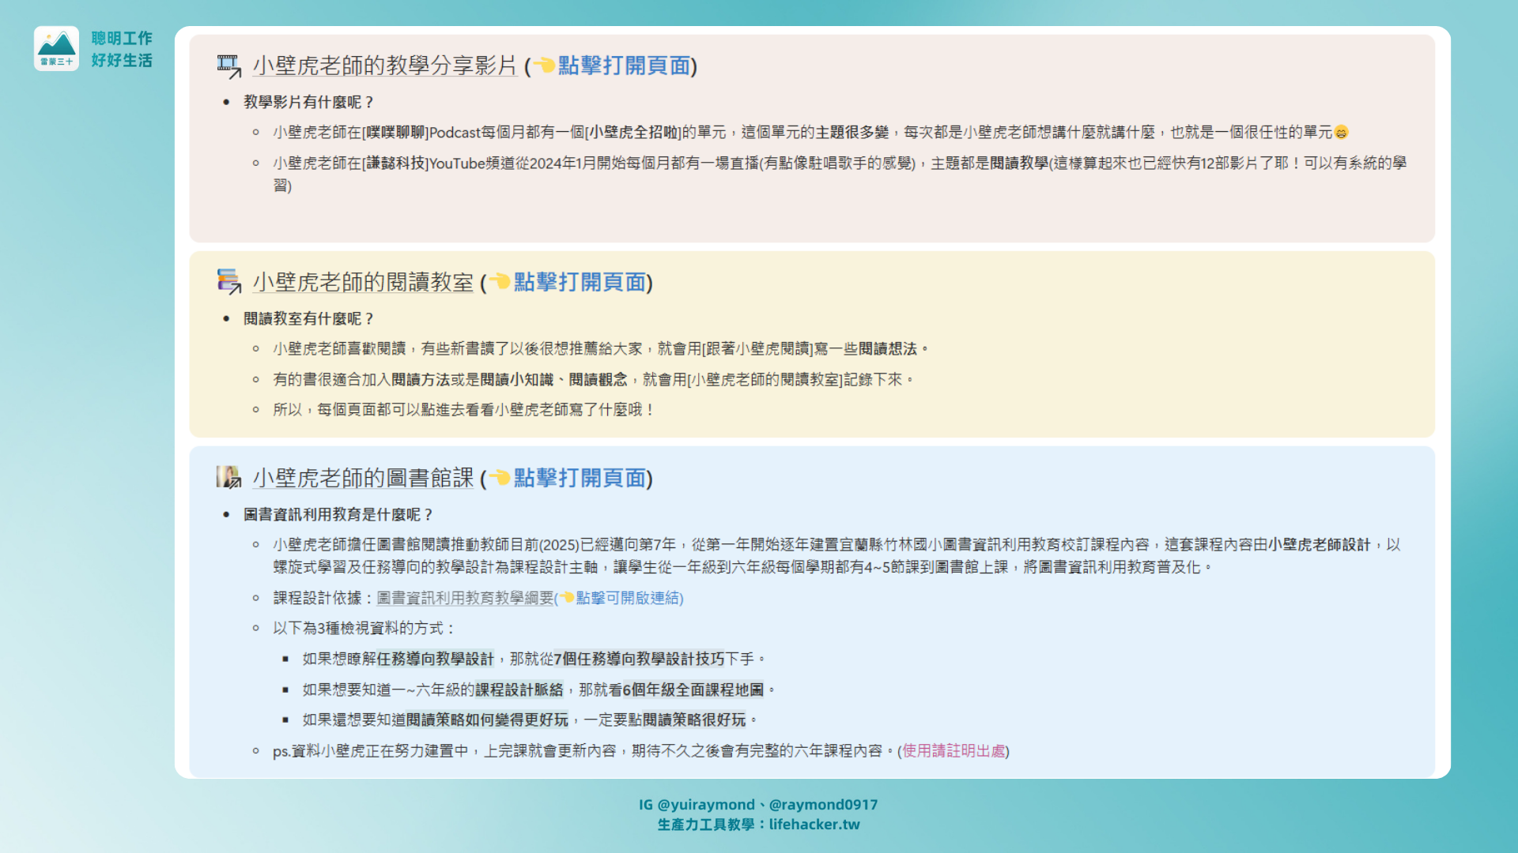Click the stacked books icon beside 閱讀教室
Viewport: 1518px width, 853px height.
point(228,282)
